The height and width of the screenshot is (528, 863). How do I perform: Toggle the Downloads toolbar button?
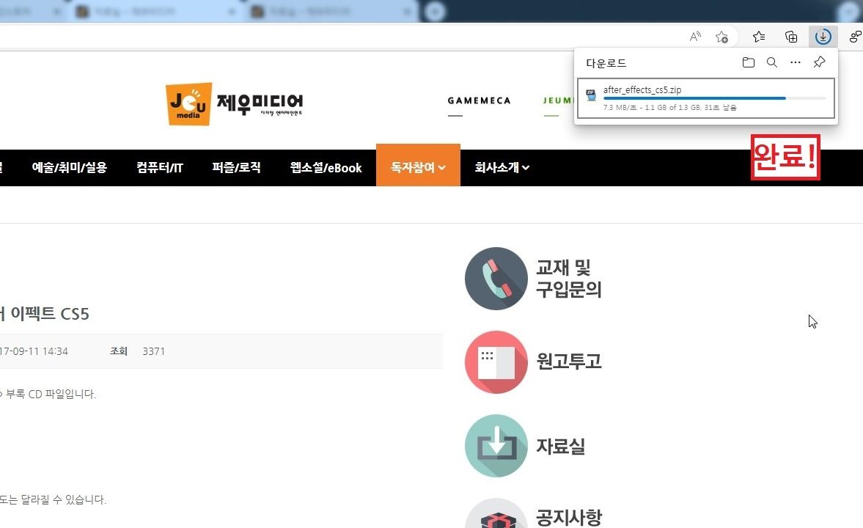tap(823, 37)
